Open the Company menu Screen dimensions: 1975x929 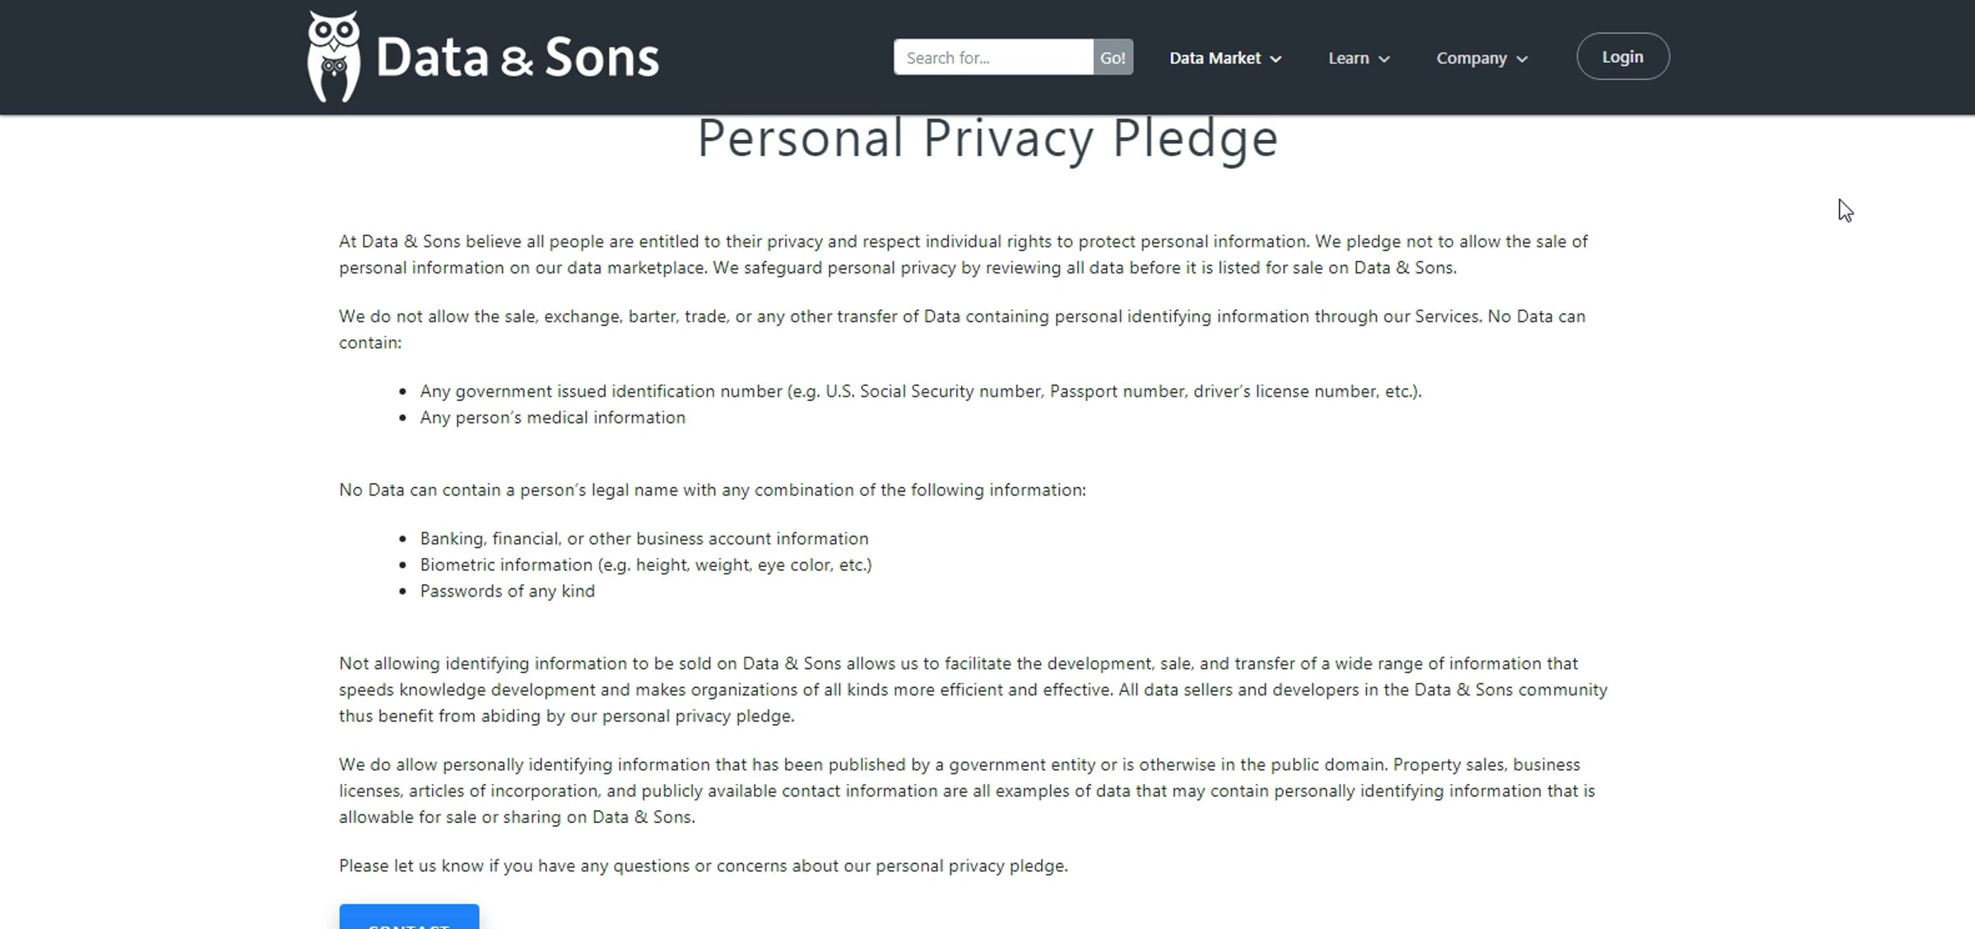[x=1471, y=58]
